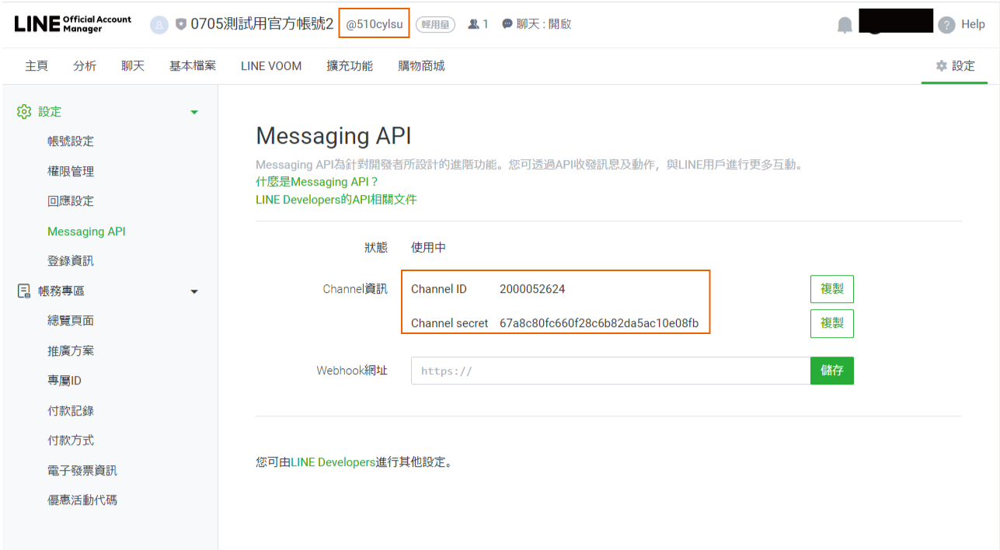Open the 擴充功能 tab
Image resolution: width=1000 pixels, height=550 pixels.
click(350, 66)
